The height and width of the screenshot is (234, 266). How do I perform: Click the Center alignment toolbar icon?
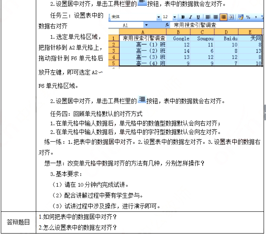click(216, 17)
